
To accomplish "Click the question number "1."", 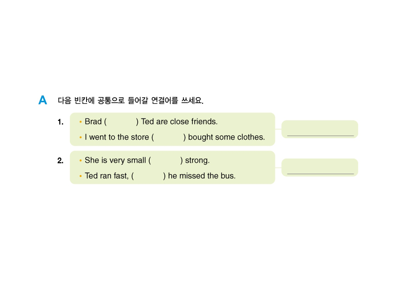I will click(x=60, y=122).
